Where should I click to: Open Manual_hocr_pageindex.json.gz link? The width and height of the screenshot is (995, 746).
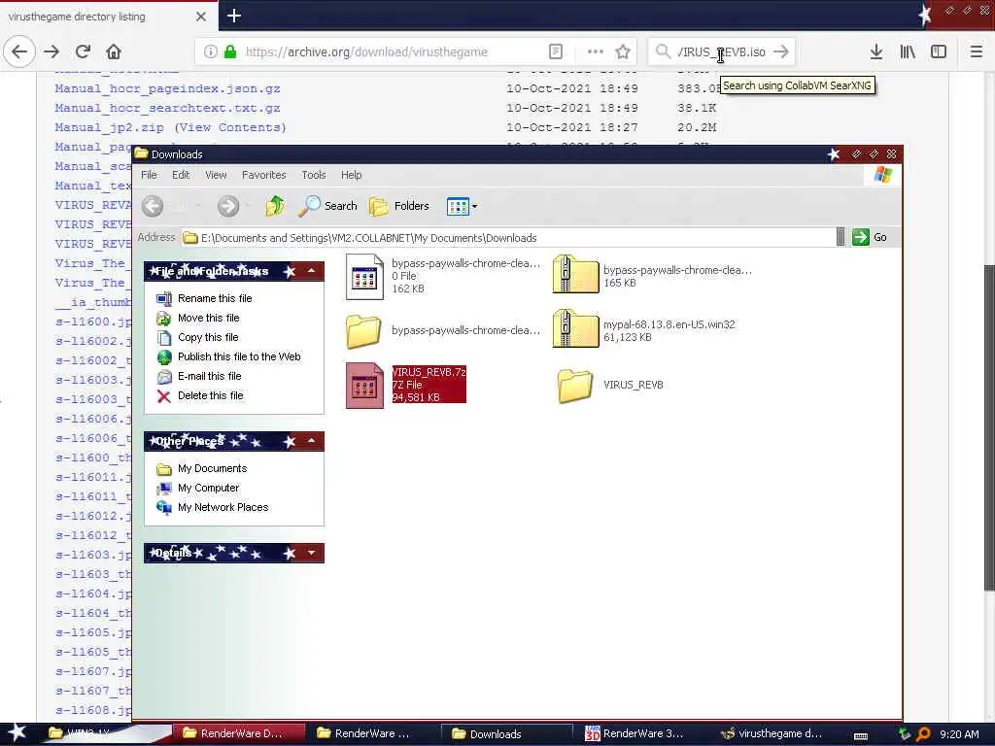point(167,88)
